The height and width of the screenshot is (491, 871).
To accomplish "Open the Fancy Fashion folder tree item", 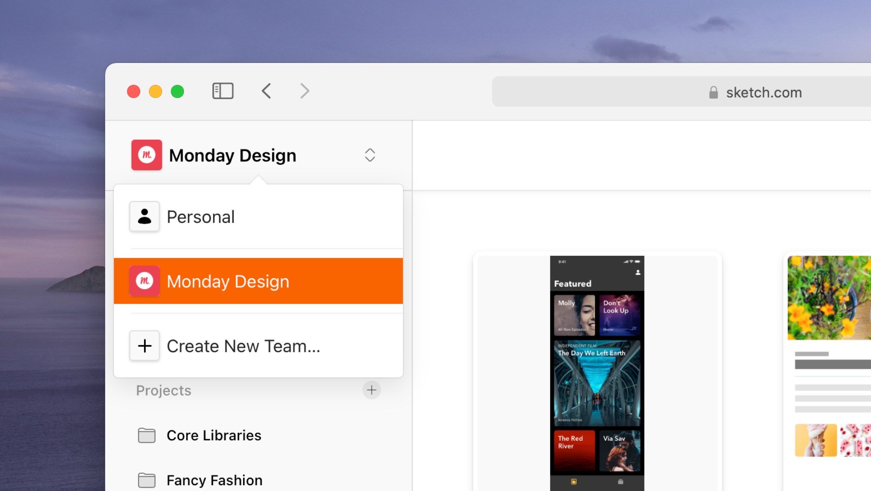I will click(214, 479).
